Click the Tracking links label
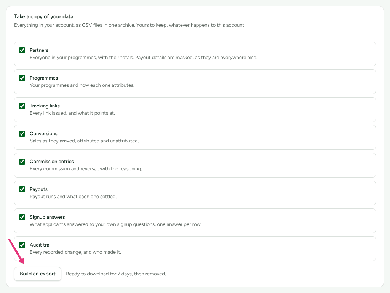This screenshot has height=293, width=390. pyautogui.click(x=45, y=106)
